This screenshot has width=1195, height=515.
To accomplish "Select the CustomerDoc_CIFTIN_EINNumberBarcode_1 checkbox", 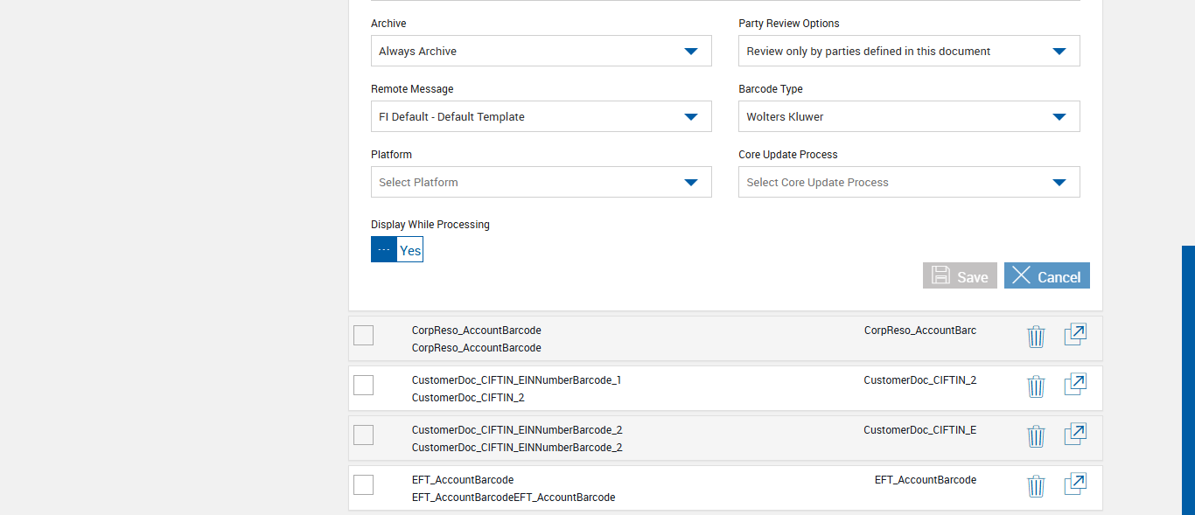I will [x=363, y=385].
